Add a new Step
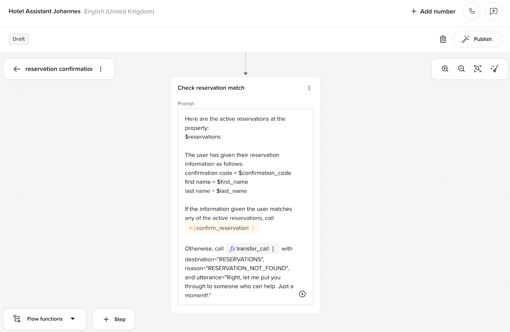The width and height of the screenshot is (510, 332). tap(114, 319)
